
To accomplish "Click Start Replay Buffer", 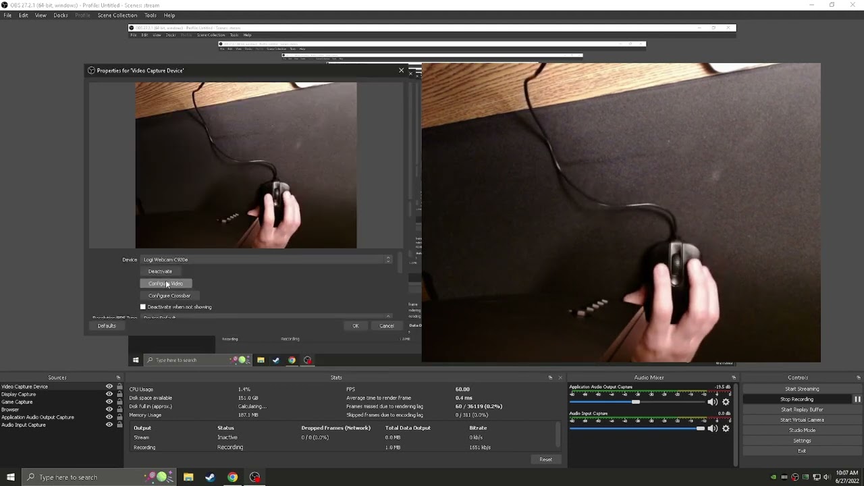I will click(x=802, y=410).
